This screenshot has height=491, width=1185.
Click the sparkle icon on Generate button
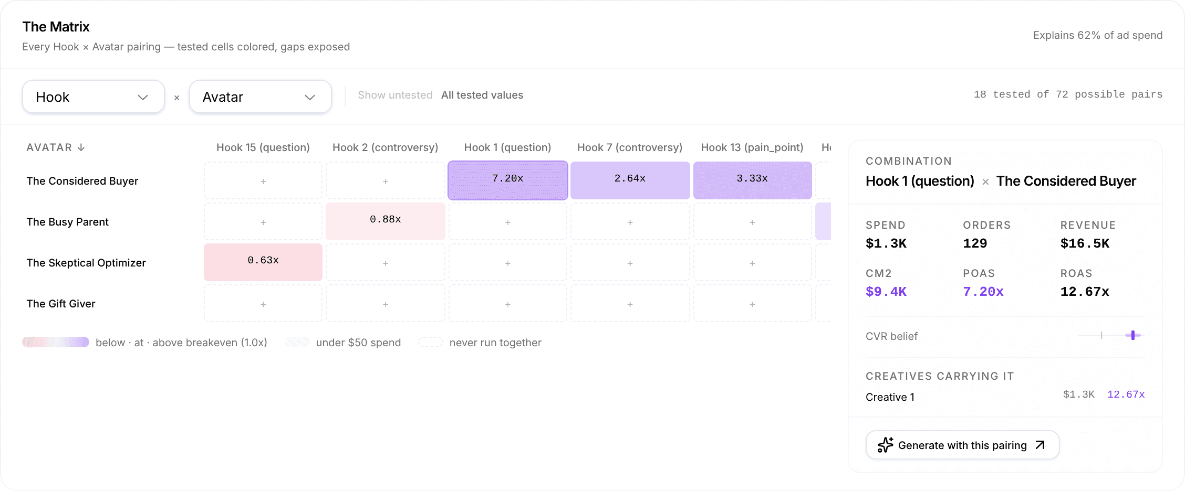(x=885, y=445)
